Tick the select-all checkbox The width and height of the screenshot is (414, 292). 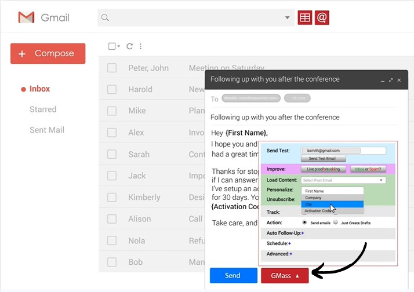click(112, 46)
